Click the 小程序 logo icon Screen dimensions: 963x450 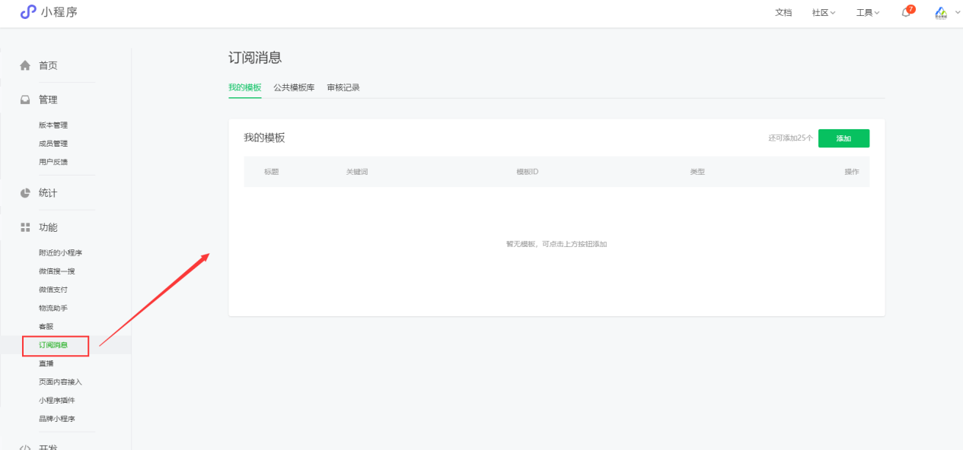coord(28,12)
